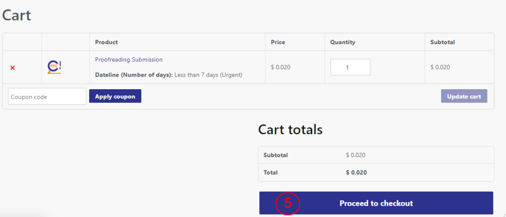The width and height of the screenshot is (506, 217).
Task: Click the Subtotal column header in table
Action: click(x=443, y=42)
